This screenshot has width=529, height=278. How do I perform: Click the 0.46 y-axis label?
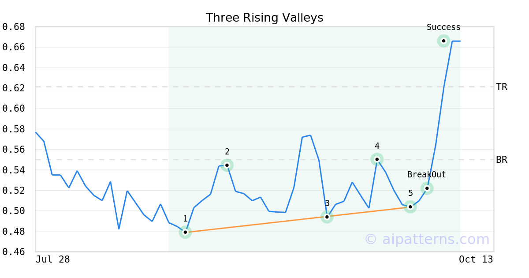[x=14, y=252]
